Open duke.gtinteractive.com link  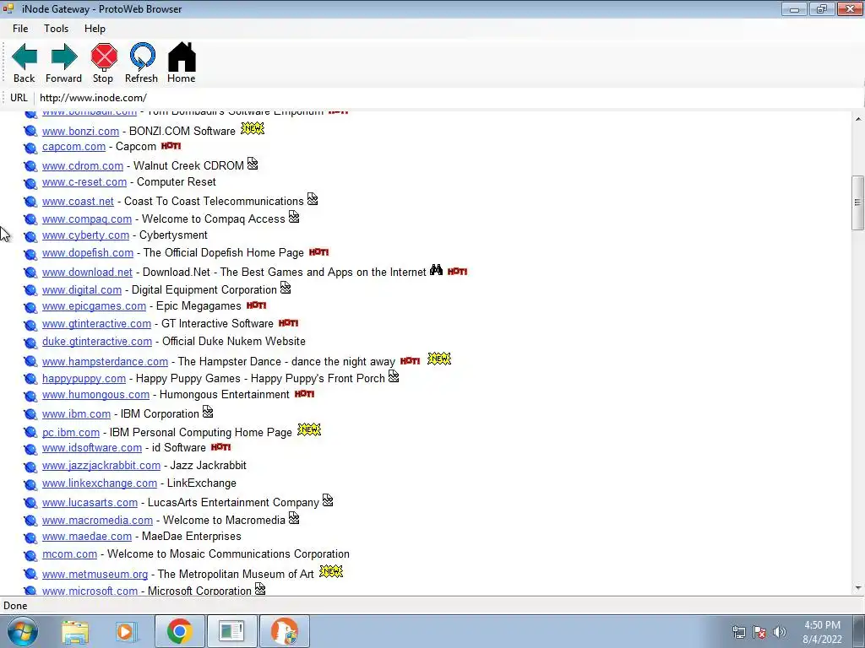(97, 341)
